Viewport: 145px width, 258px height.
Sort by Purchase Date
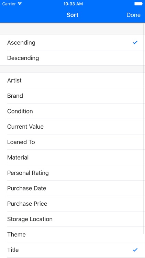click(72, 188)
